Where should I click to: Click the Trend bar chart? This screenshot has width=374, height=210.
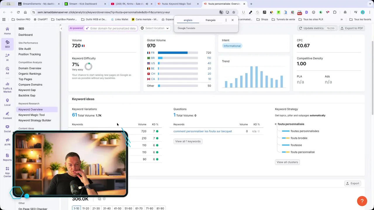pos(254,77)
